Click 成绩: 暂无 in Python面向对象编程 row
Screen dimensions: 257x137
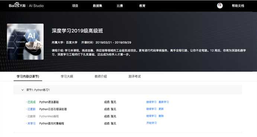pos(110,123)
